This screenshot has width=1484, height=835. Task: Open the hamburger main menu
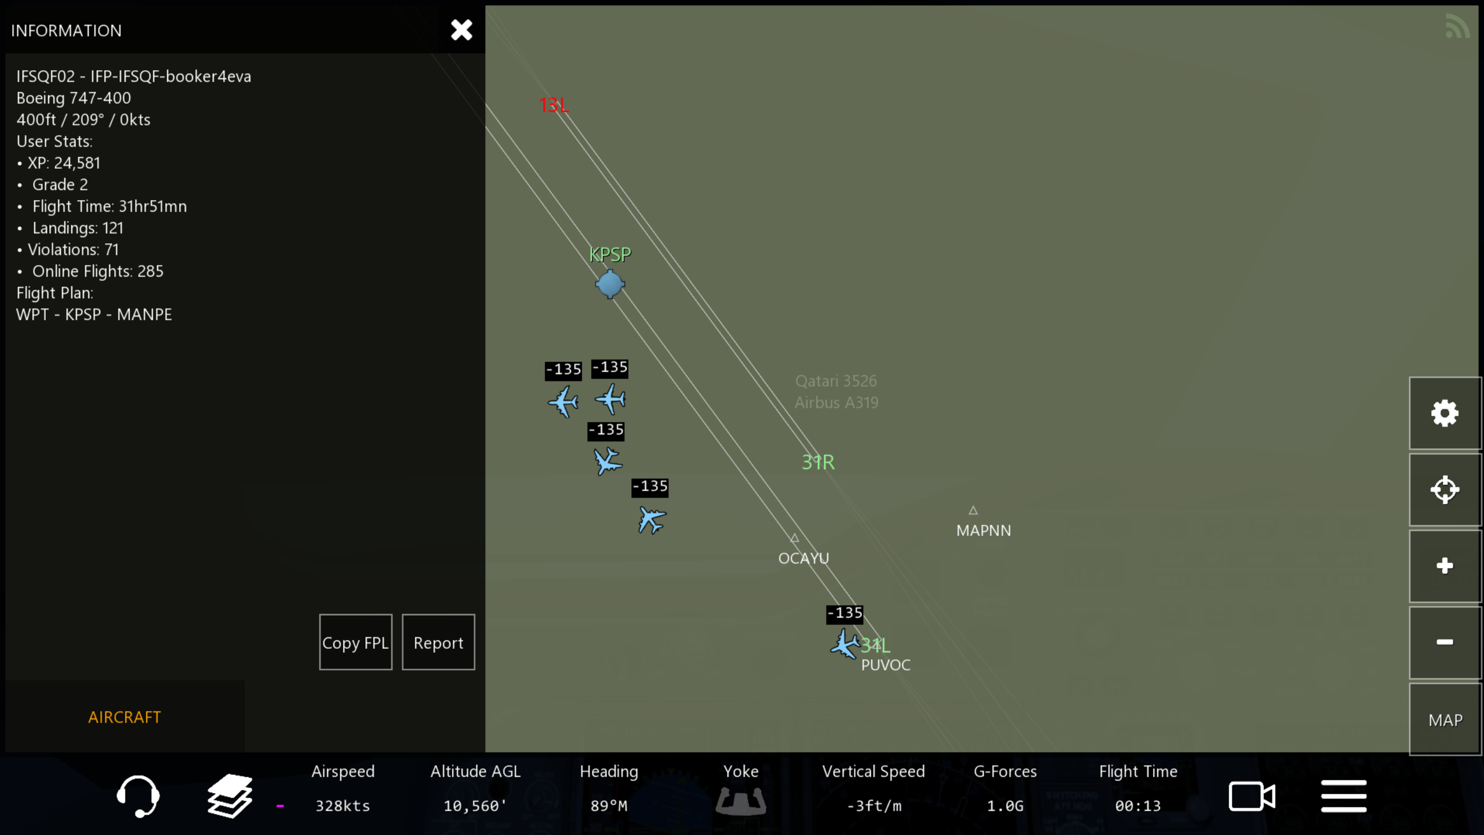click(1344, 796)
